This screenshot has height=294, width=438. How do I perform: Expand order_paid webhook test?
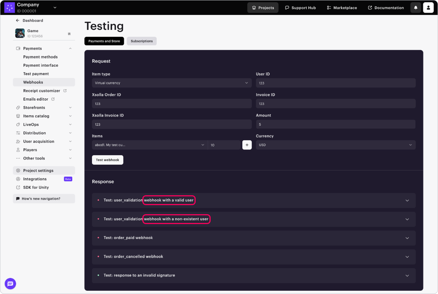coord(254,238)
